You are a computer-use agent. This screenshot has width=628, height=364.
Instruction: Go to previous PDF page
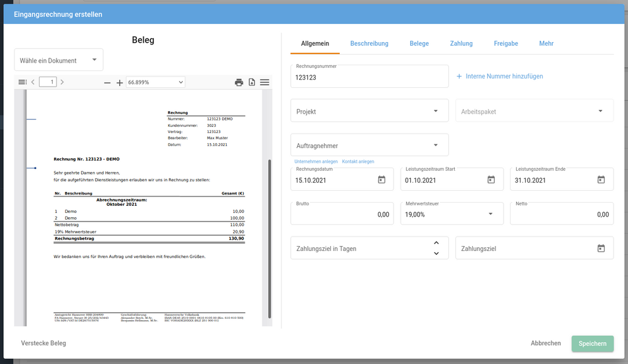click(x=33, y=82)
